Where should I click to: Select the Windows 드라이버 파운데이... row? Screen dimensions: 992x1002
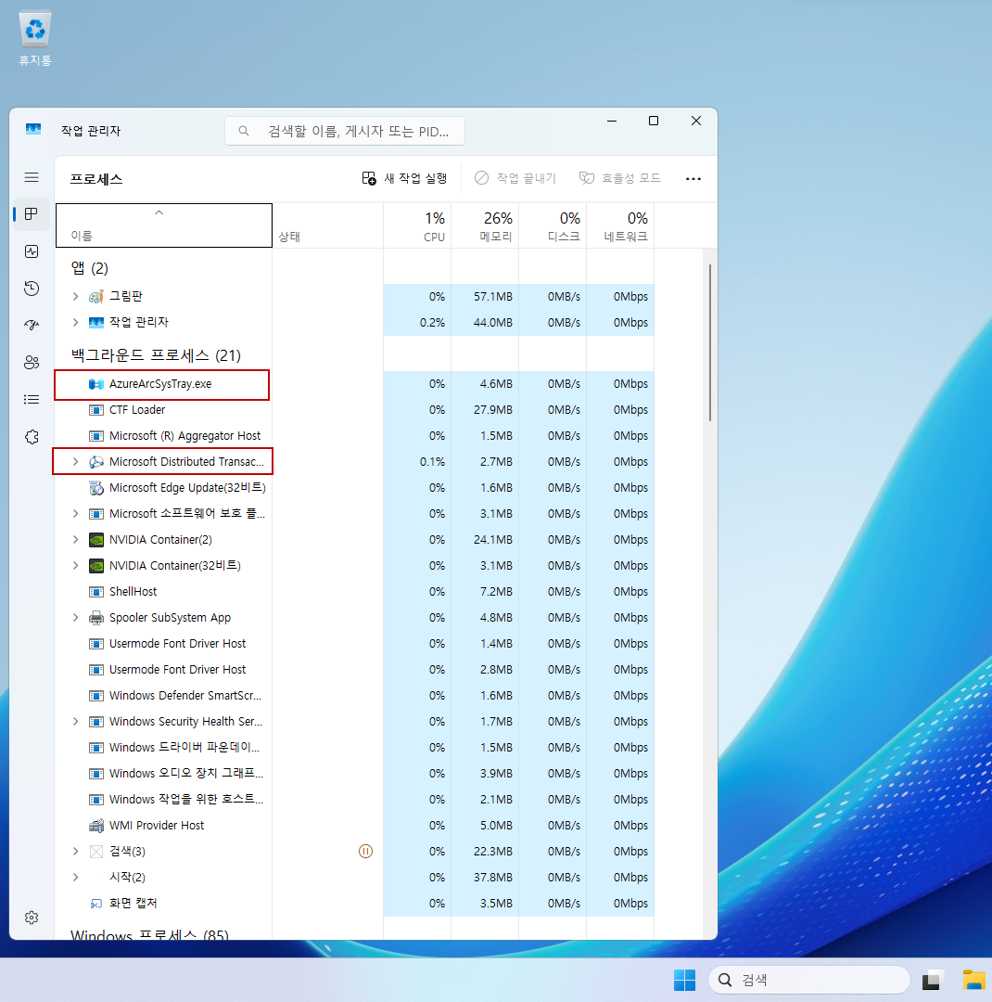(354, 748)
